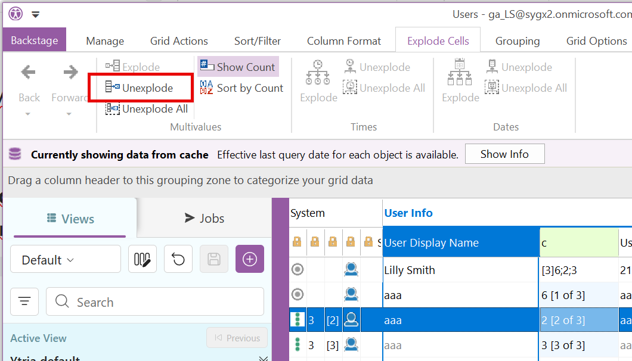Select Sort by Count option
Image resolution: width=632 pixels, height=361 pixels.
(241, 88)
